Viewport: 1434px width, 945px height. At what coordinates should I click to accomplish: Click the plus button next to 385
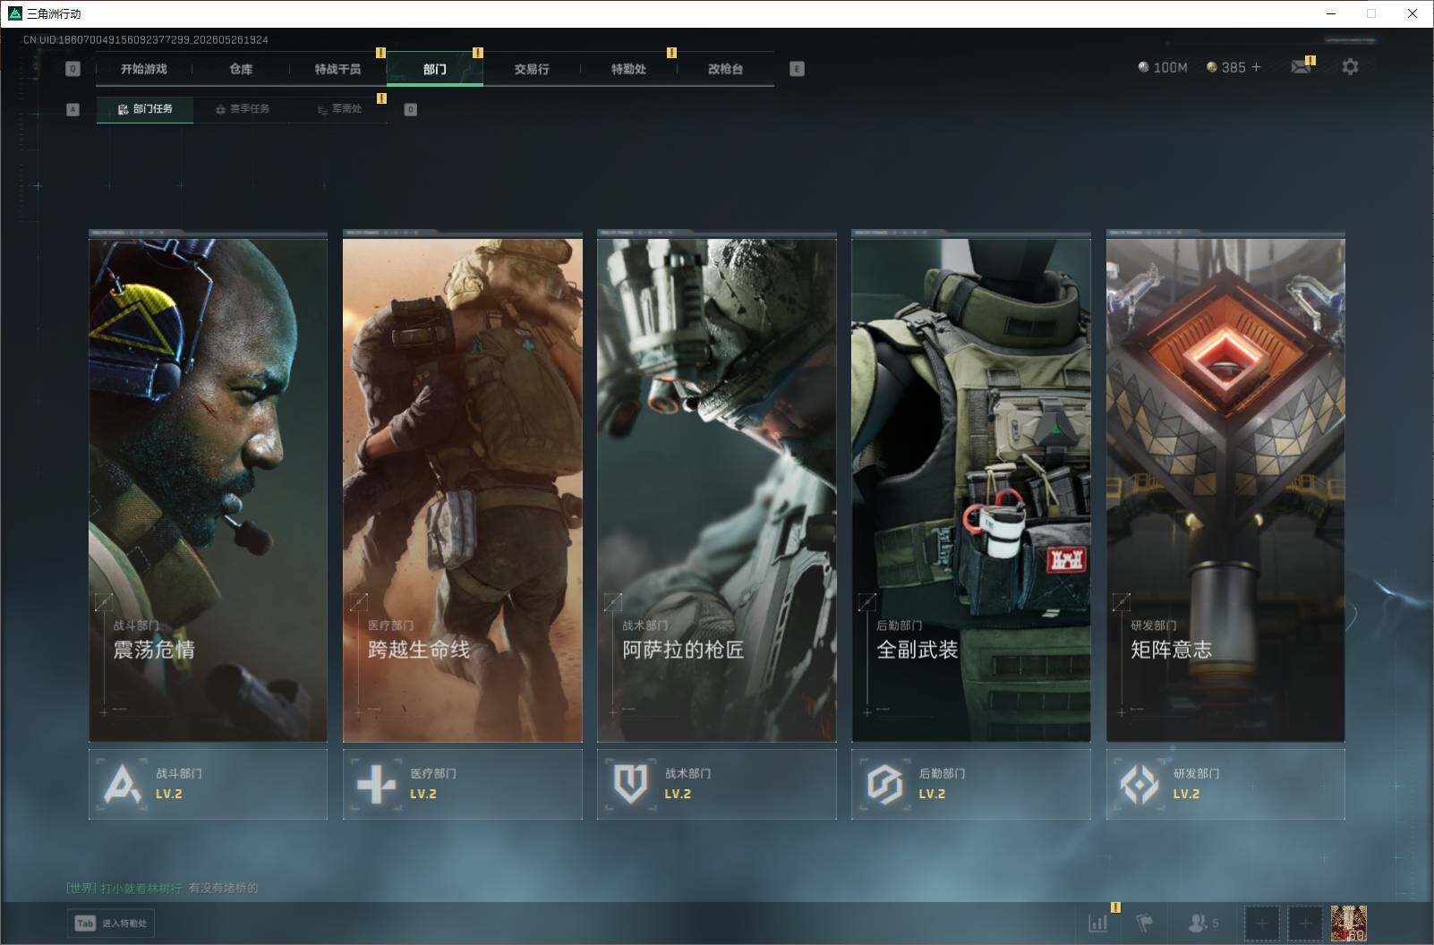1256,67
